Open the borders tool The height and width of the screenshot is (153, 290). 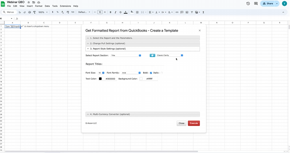137,12
